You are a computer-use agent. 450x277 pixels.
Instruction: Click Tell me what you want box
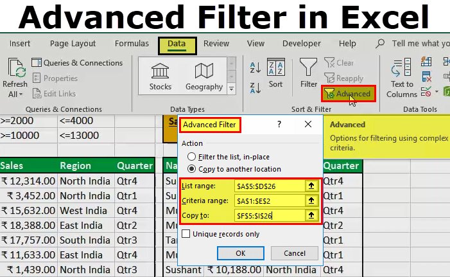[x=420, y=44]
